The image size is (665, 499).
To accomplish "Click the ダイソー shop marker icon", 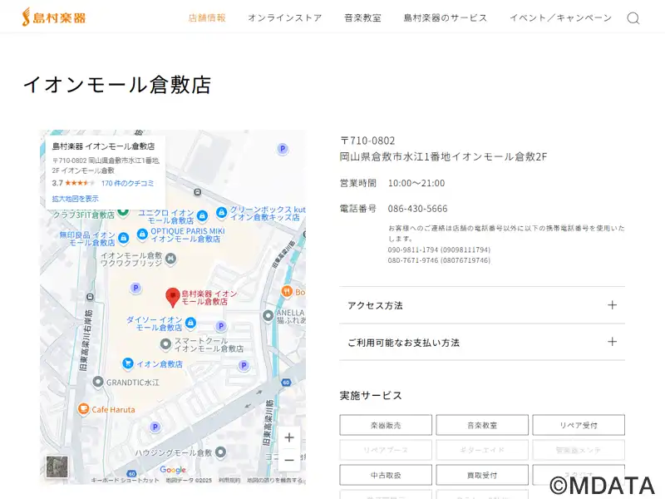I will point(191,323).
